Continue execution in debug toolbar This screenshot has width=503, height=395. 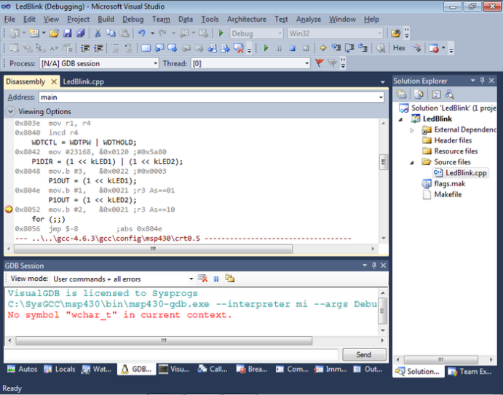[x=266, y=48]
